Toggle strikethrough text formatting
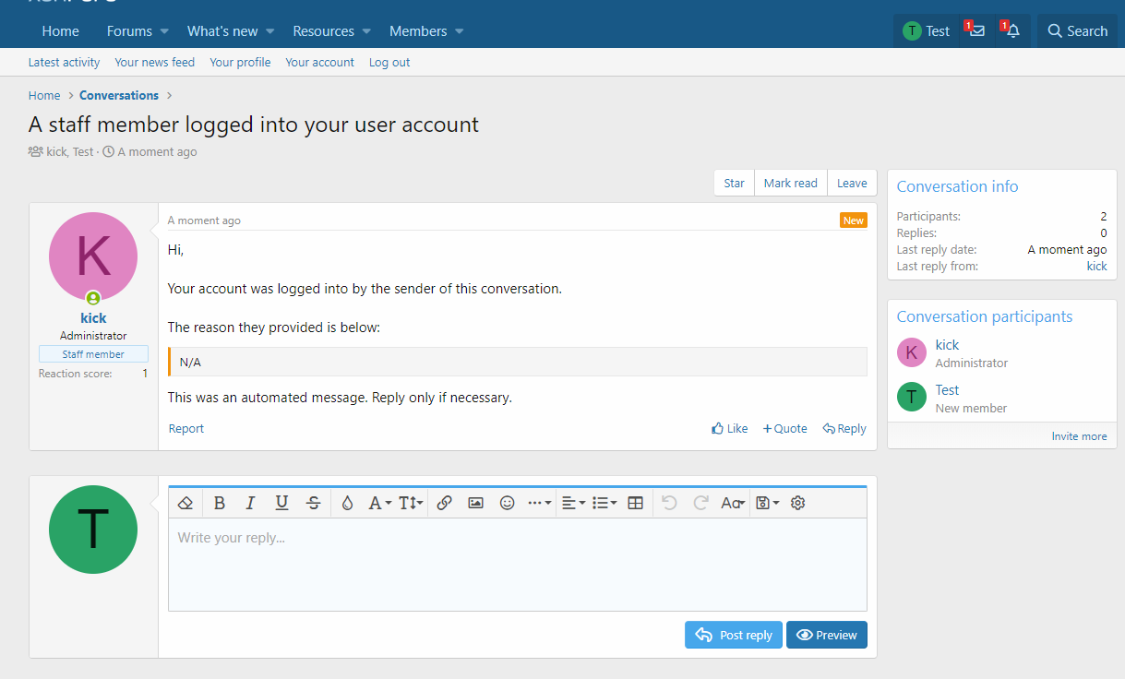The width and height of the screenshot is (1125, 679). tap(314, 503)
